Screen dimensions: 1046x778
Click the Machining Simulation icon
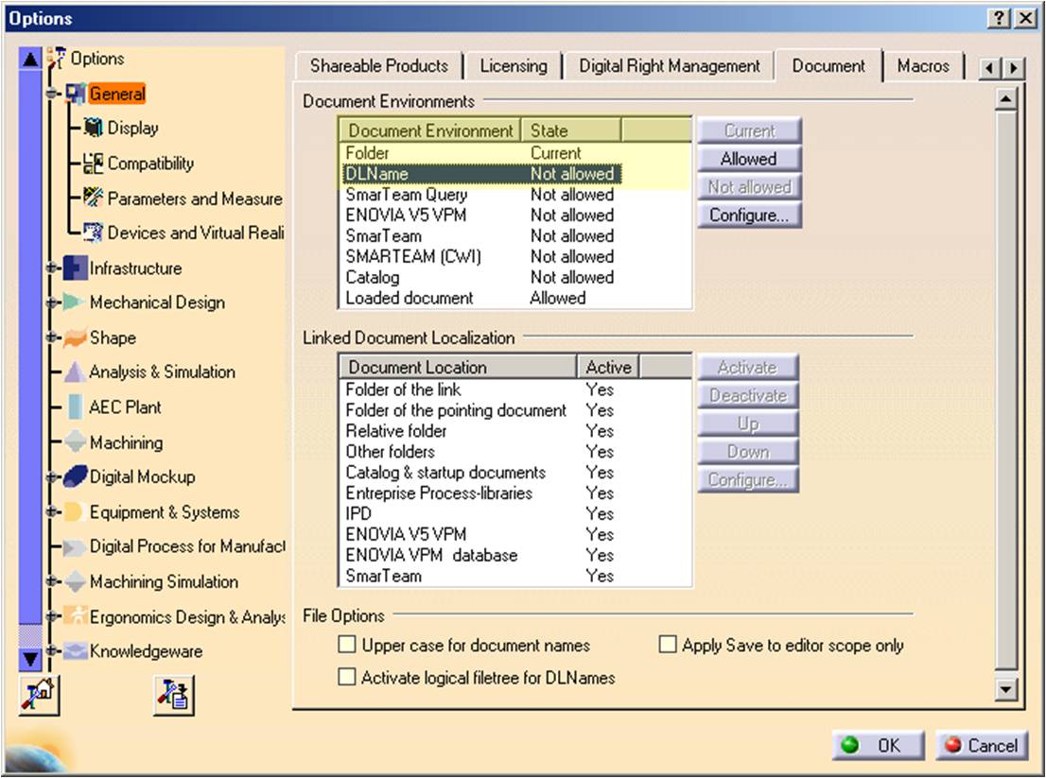tap(75, 581)
